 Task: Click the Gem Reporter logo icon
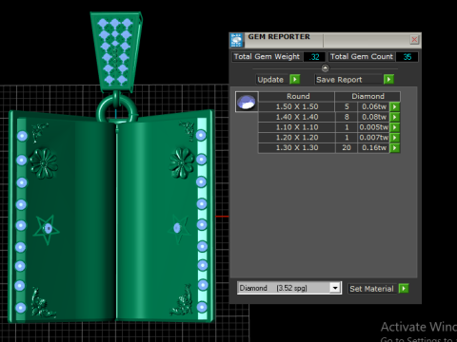click(237, 40)
